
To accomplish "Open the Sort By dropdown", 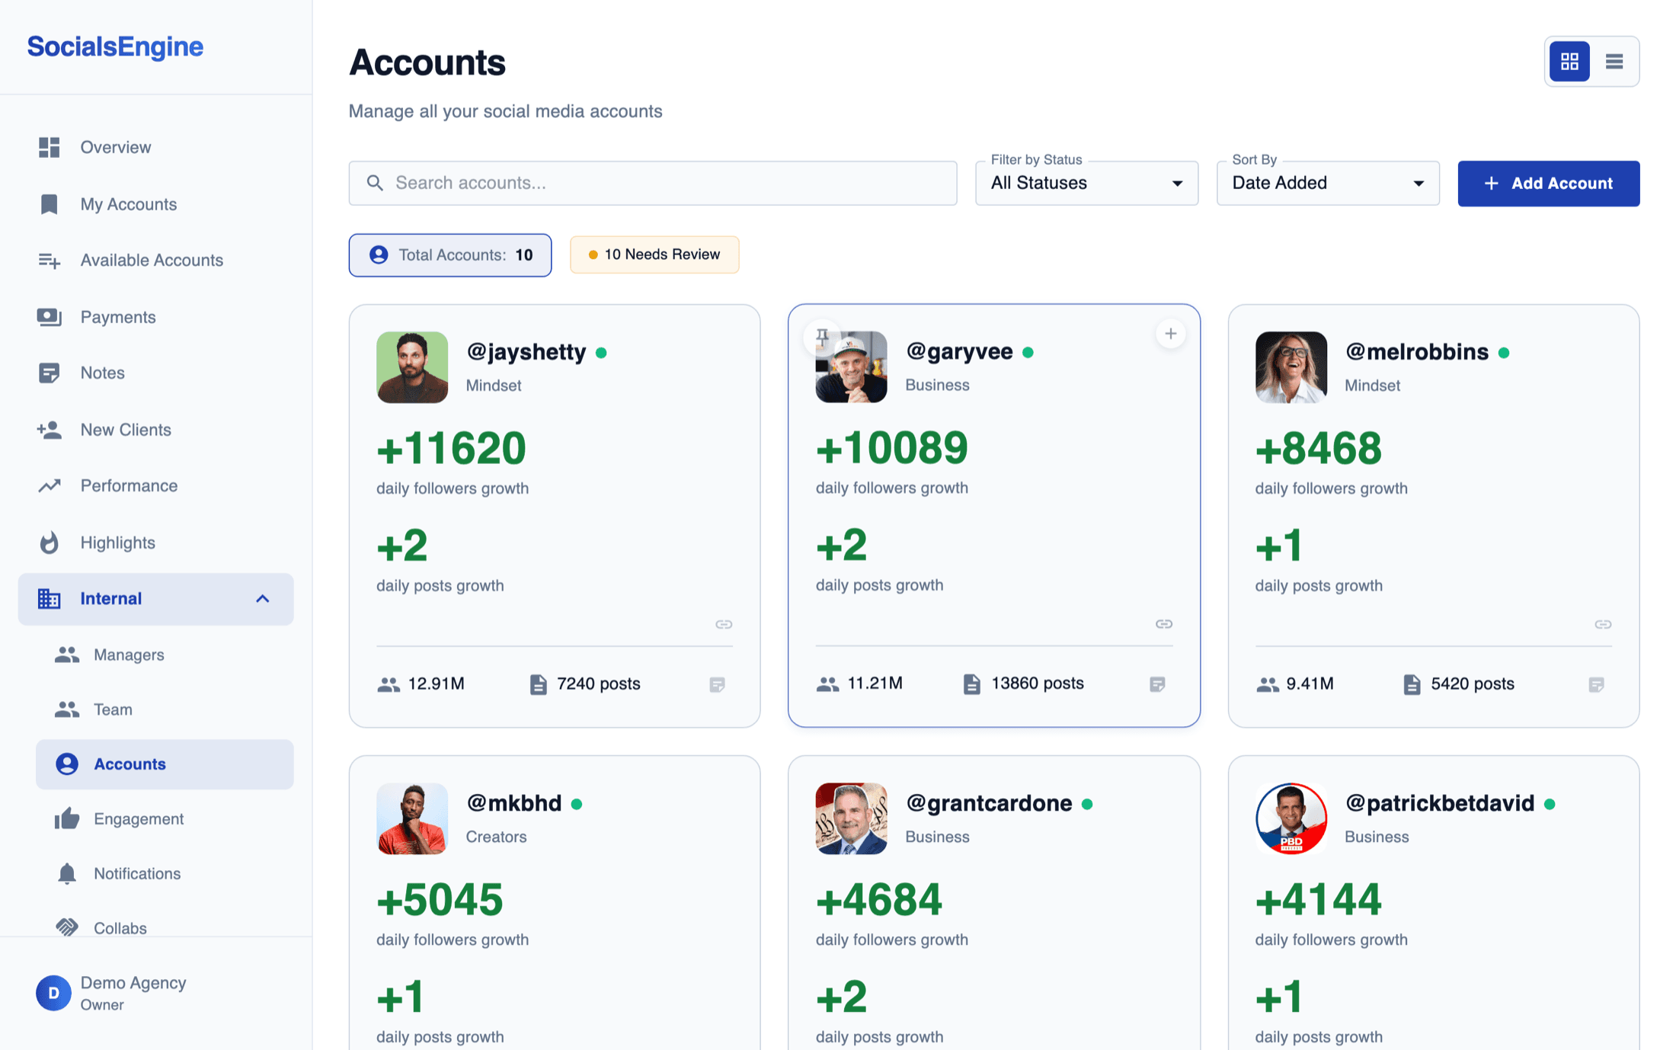I will (x=1328, y=183).
